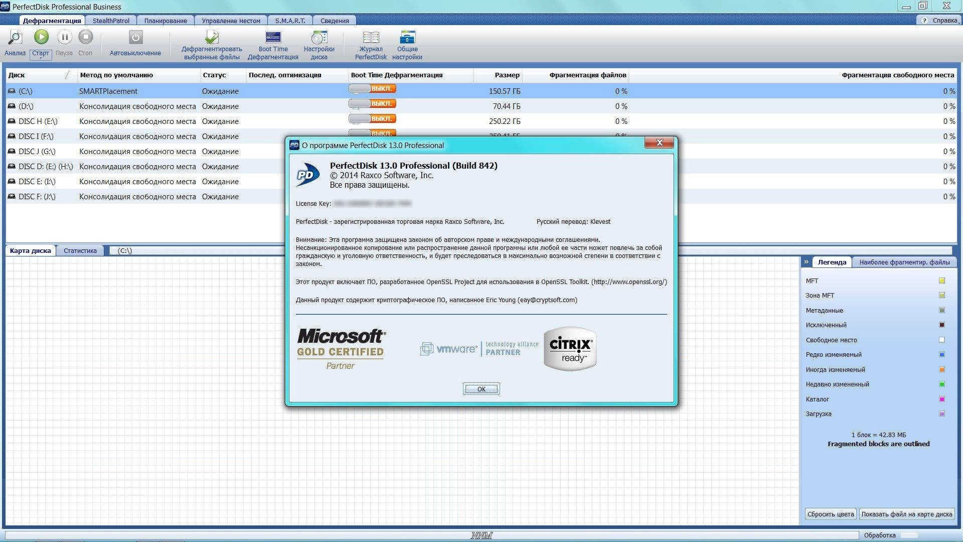Sort by the Статус column header

coord(223,75)
